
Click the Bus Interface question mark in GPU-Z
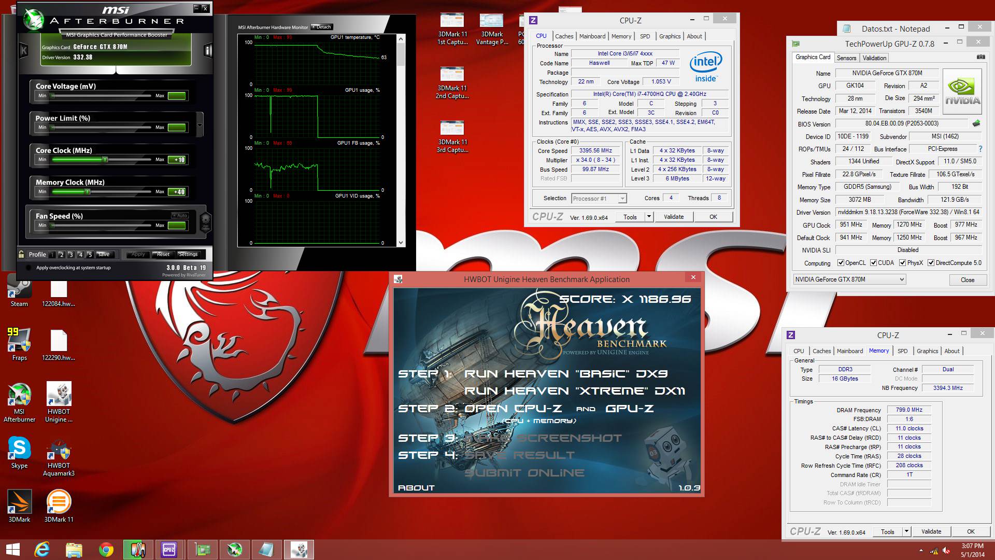(x=980, y=149)
